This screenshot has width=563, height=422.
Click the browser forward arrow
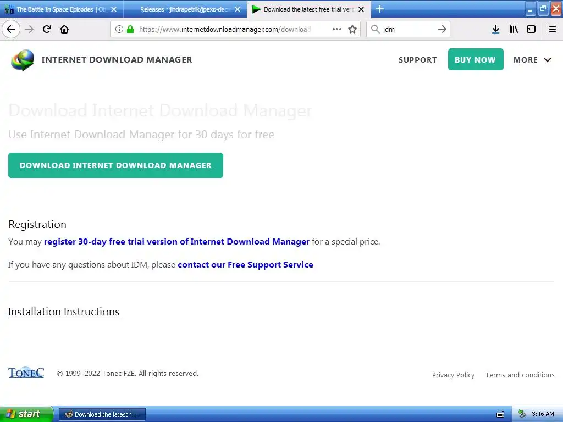[29, 29]
